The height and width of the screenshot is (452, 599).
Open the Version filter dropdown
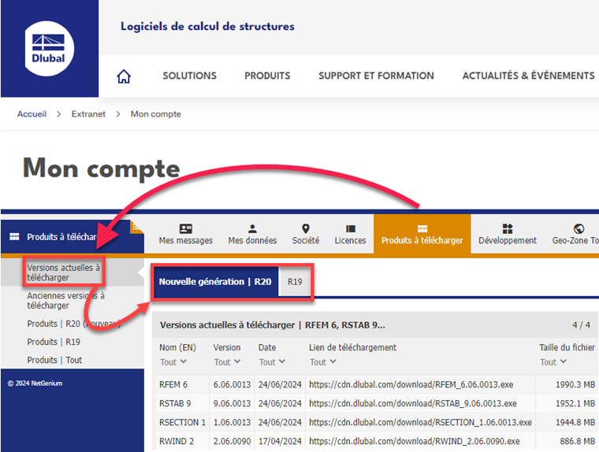pos(227,362)
